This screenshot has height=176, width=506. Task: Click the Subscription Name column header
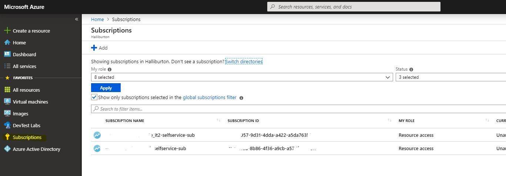click(x=125, y=121)
